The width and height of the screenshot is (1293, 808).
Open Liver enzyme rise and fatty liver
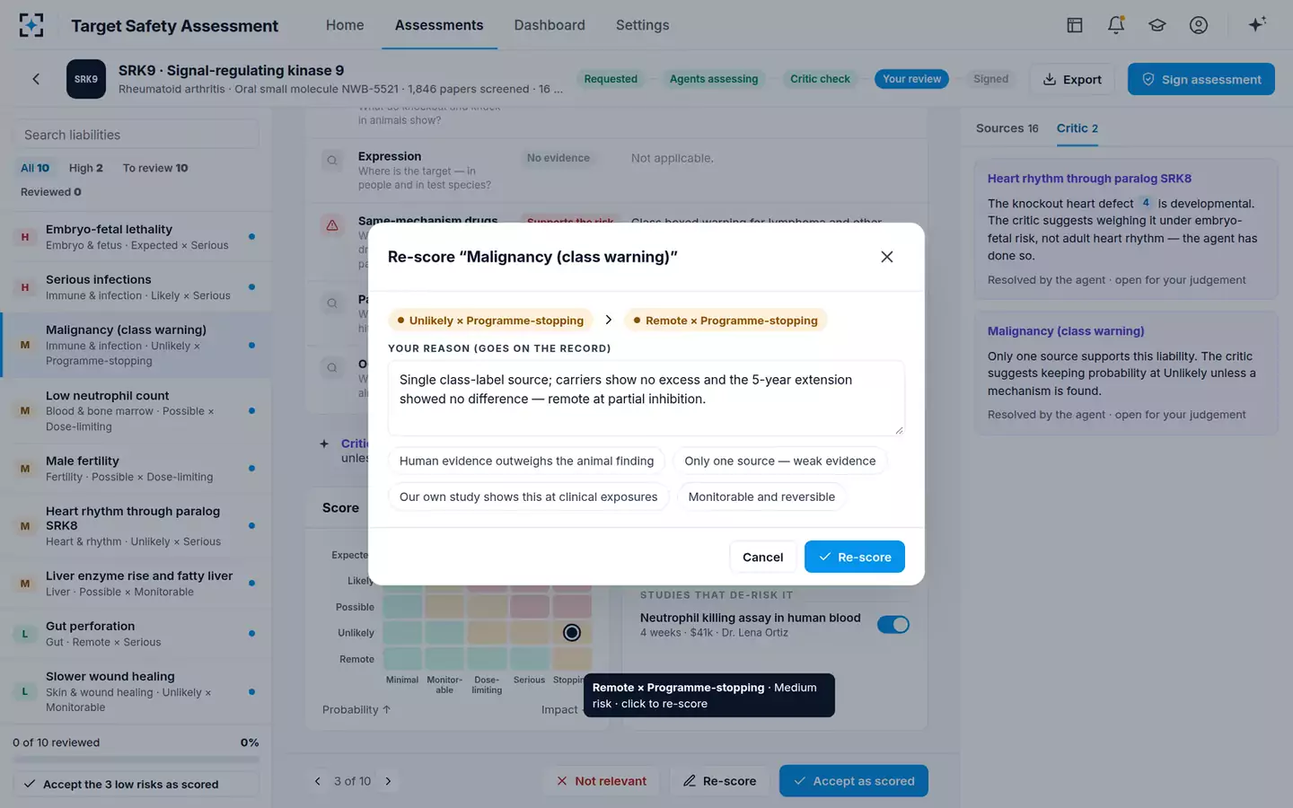coord(136,583)
